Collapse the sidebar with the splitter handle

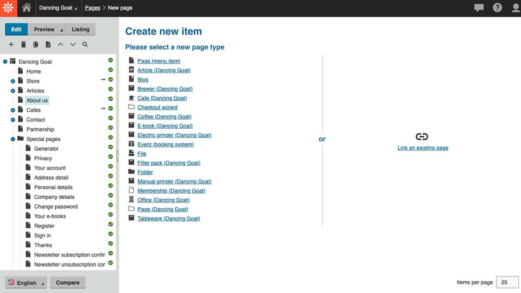(x=117, y=155)
